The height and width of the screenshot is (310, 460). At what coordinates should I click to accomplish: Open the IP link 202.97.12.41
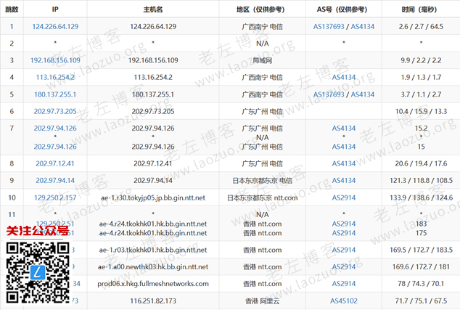(x=55, y=163)
